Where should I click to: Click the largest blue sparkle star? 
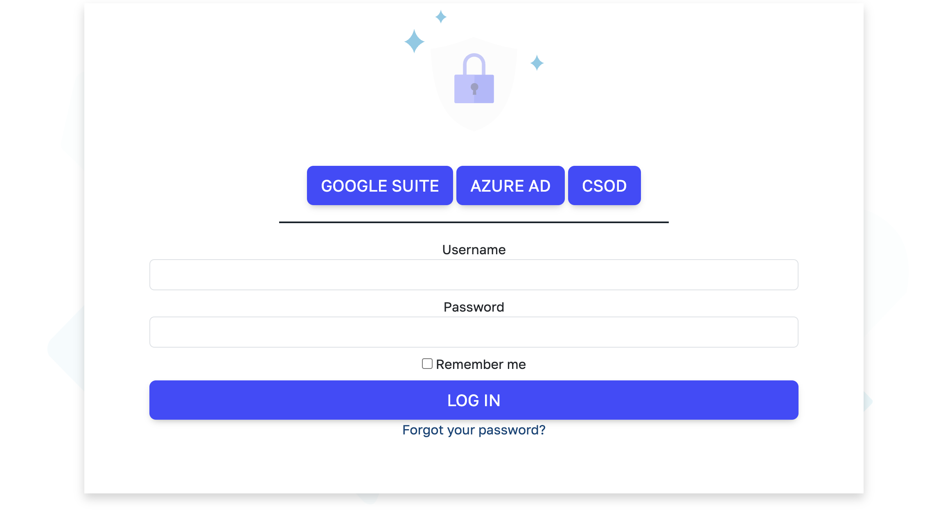coord(414,41)
